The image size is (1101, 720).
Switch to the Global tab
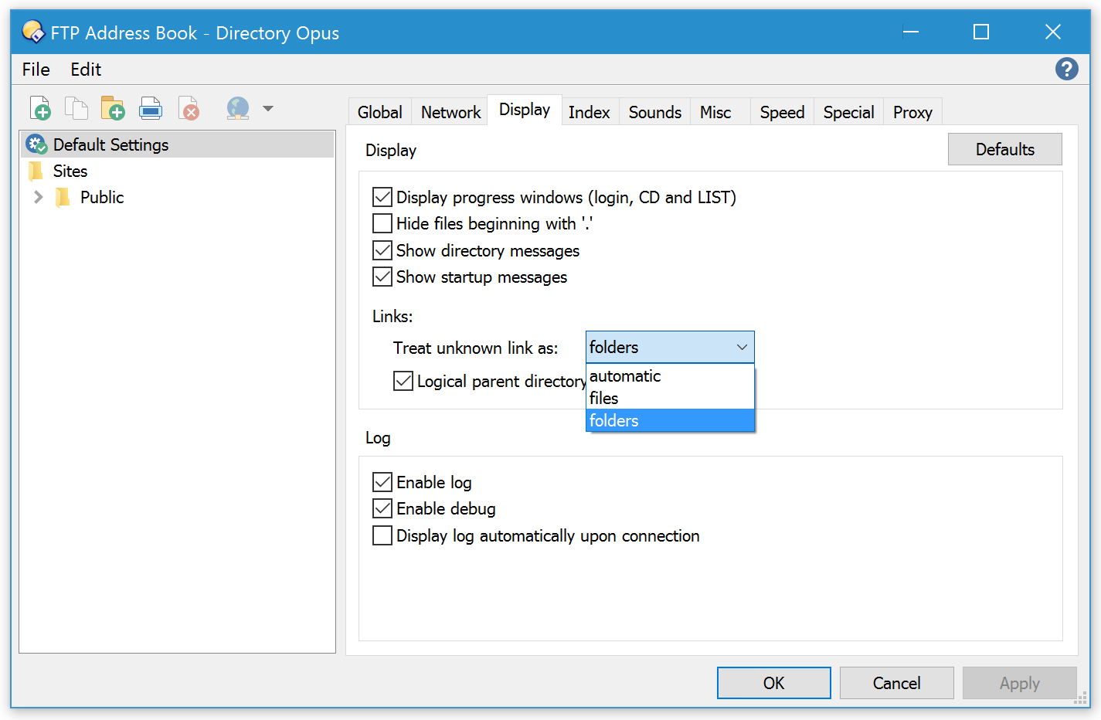[379, 112]
